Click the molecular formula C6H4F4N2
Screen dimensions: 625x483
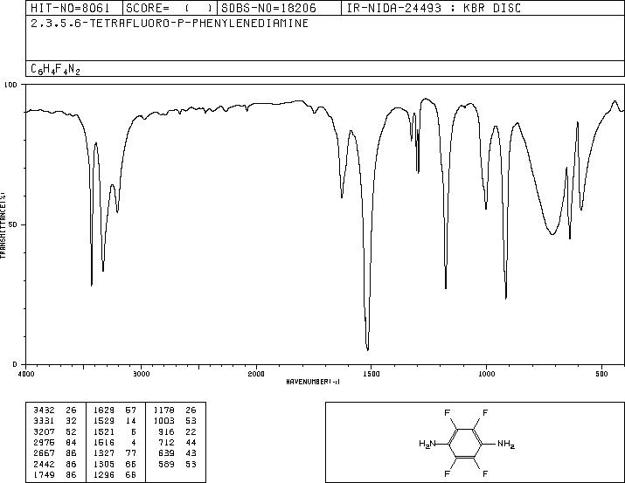pyautogui.click(x=55, y=69)
